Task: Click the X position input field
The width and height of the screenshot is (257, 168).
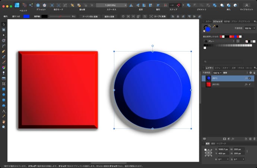Action: [x=223, y=149]
